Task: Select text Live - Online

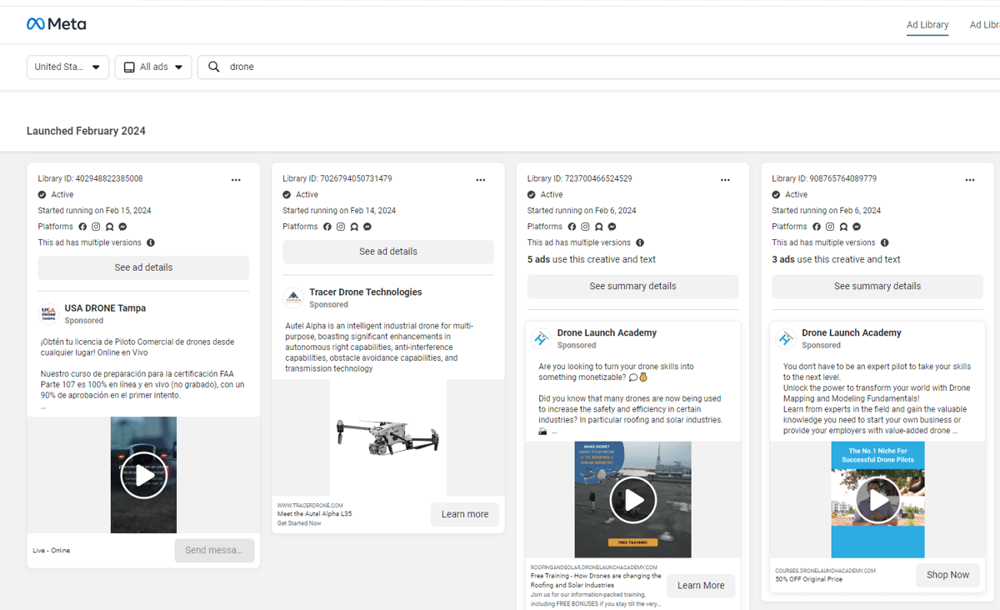Action: 52,551
